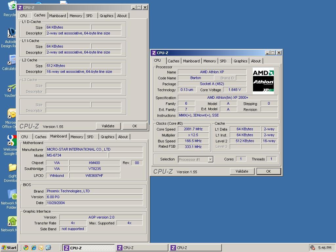Switch to first CPU-Z taskbar button
Image resolution: width=336 pixels, height=252 pixels.
tap(89, 248)
